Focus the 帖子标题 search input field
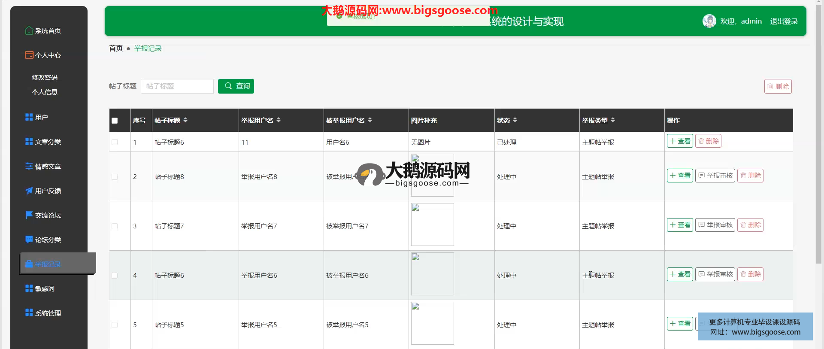824x349 pixels. (177, 86)
